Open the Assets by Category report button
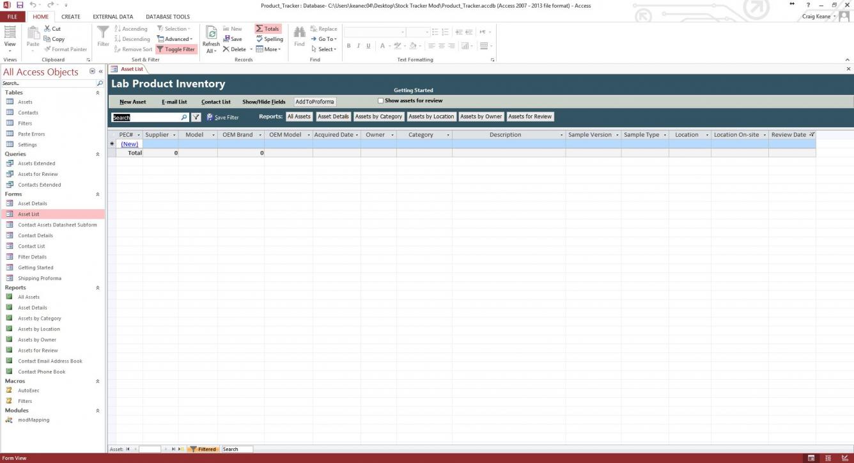The image size is (854, 463). click(x=378, y=116)
